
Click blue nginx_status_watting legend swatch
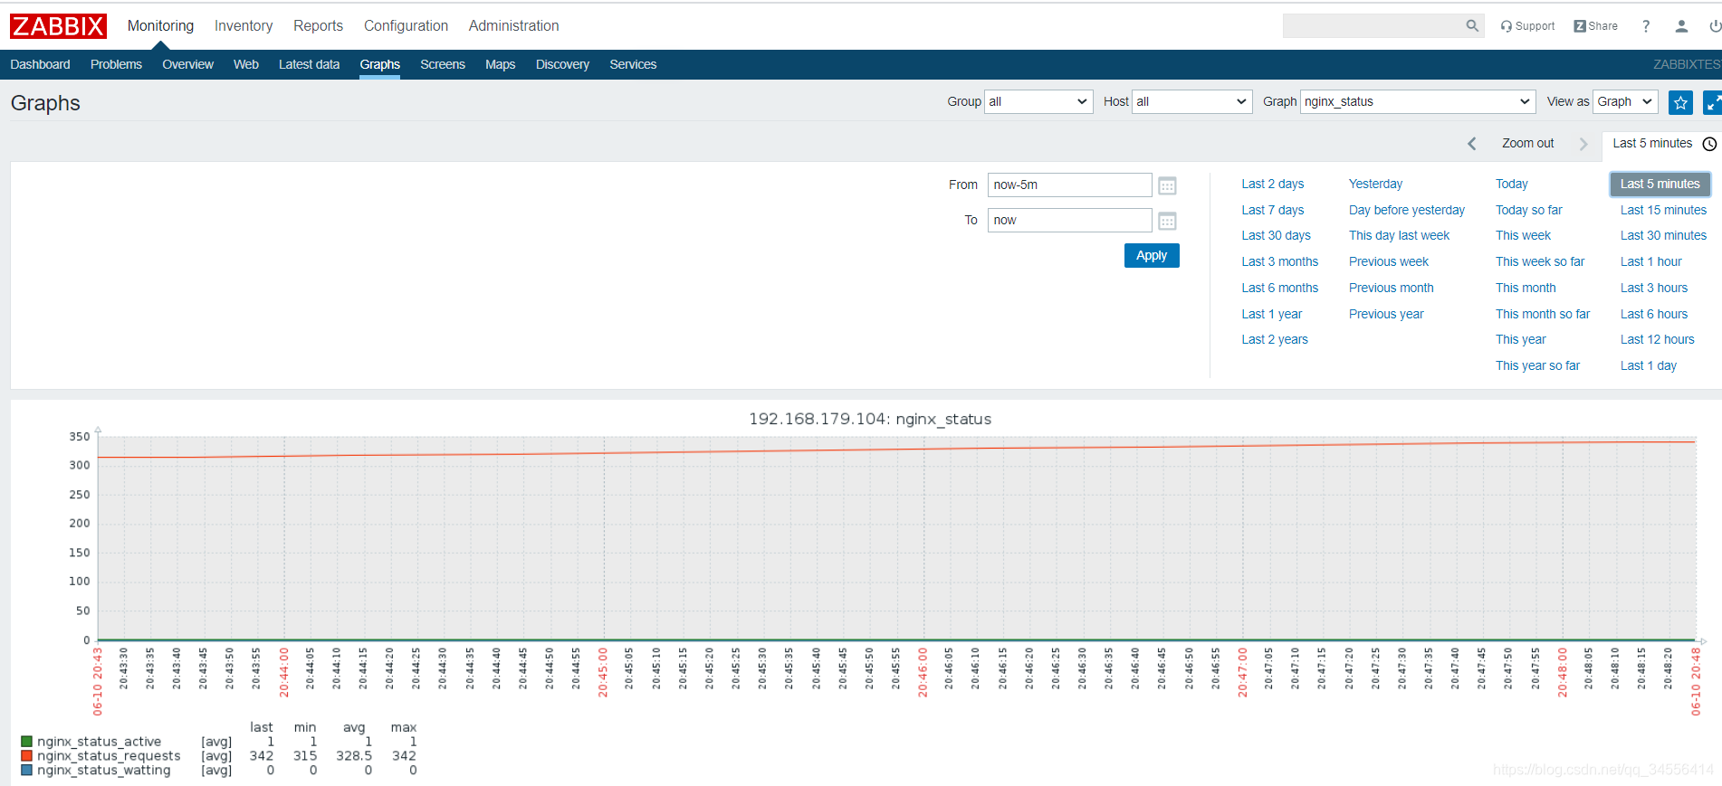coord(26,771)
